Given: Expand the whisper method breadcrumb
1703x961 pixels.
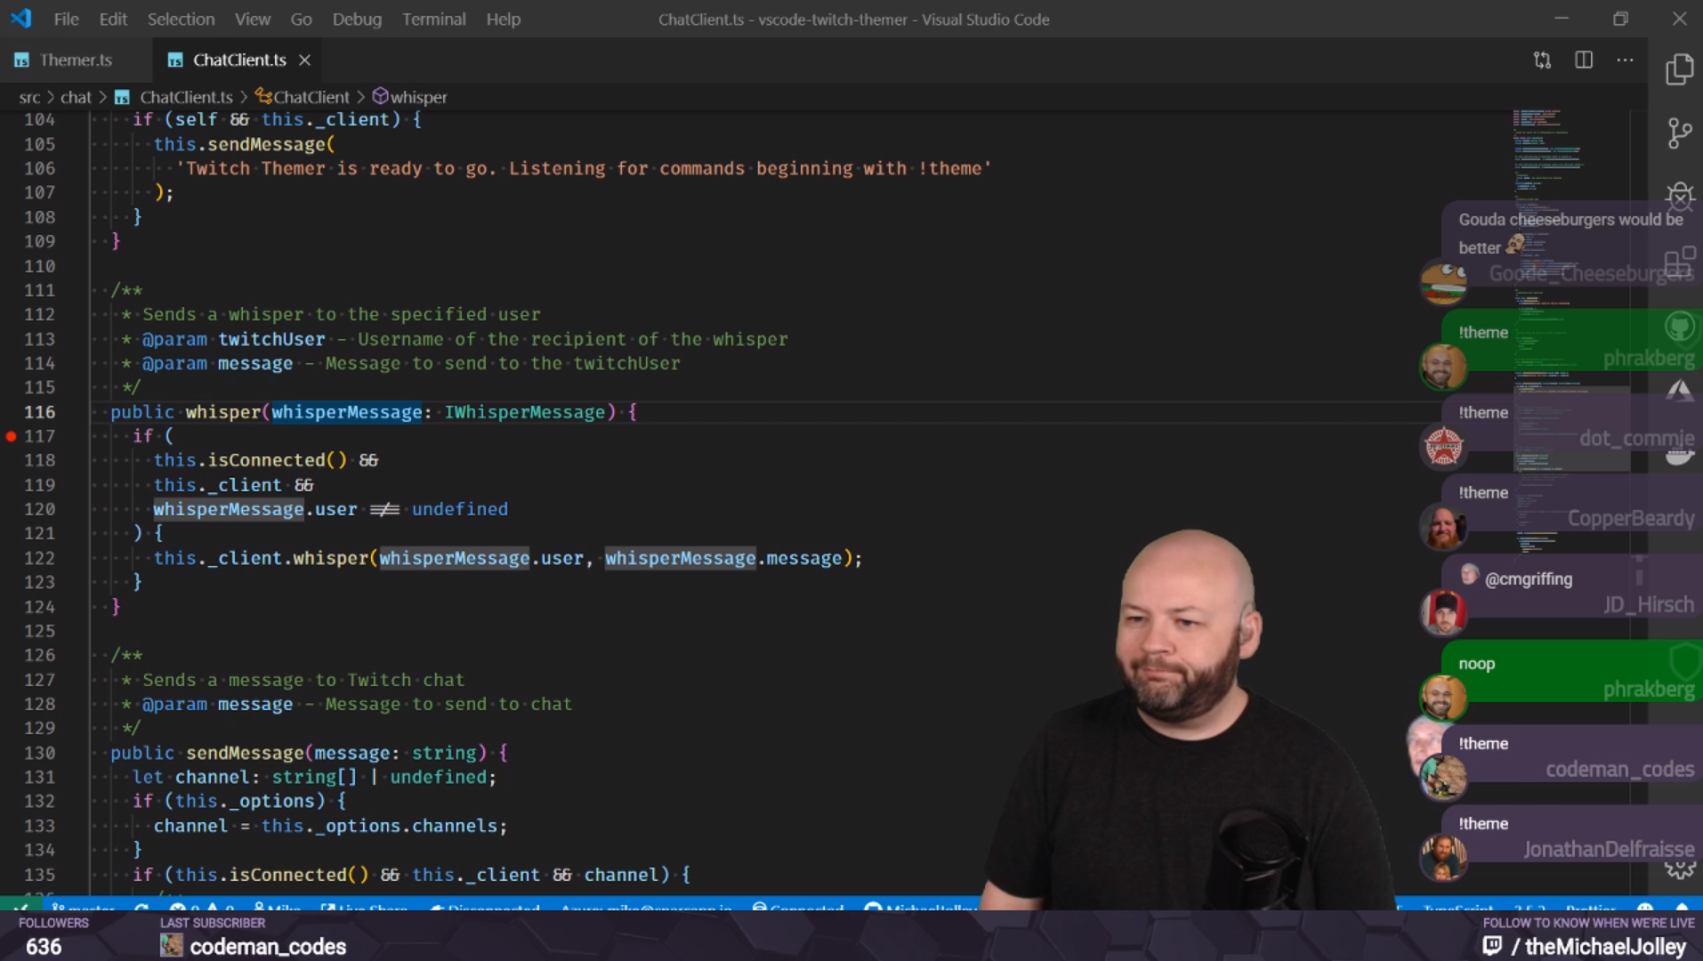Looking at the screenshot, I should click(x=409, y=97).
